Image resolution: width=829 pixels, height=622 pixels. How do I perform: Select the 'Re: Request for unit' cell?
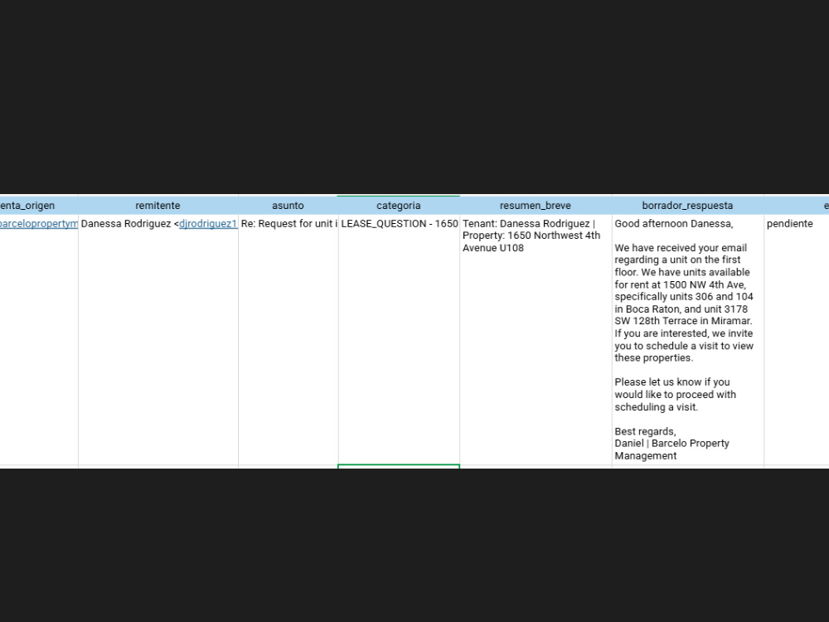click(288, 339)
